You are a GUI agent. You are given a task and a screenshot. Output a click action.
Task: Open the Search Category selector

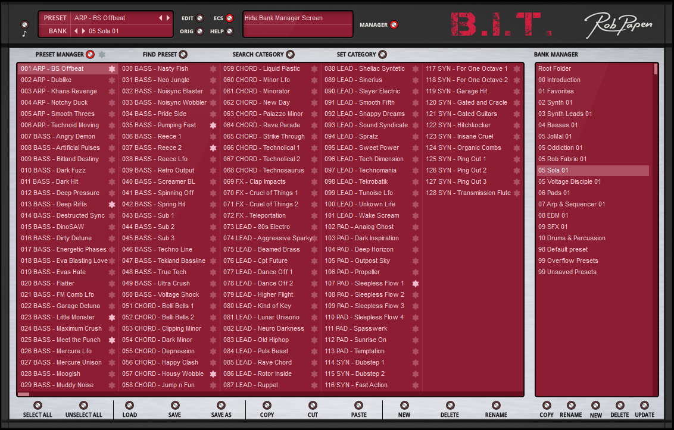click(x=290, y=55)
